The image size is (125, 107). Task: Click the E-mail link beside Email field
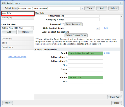(x=107, y=53)
